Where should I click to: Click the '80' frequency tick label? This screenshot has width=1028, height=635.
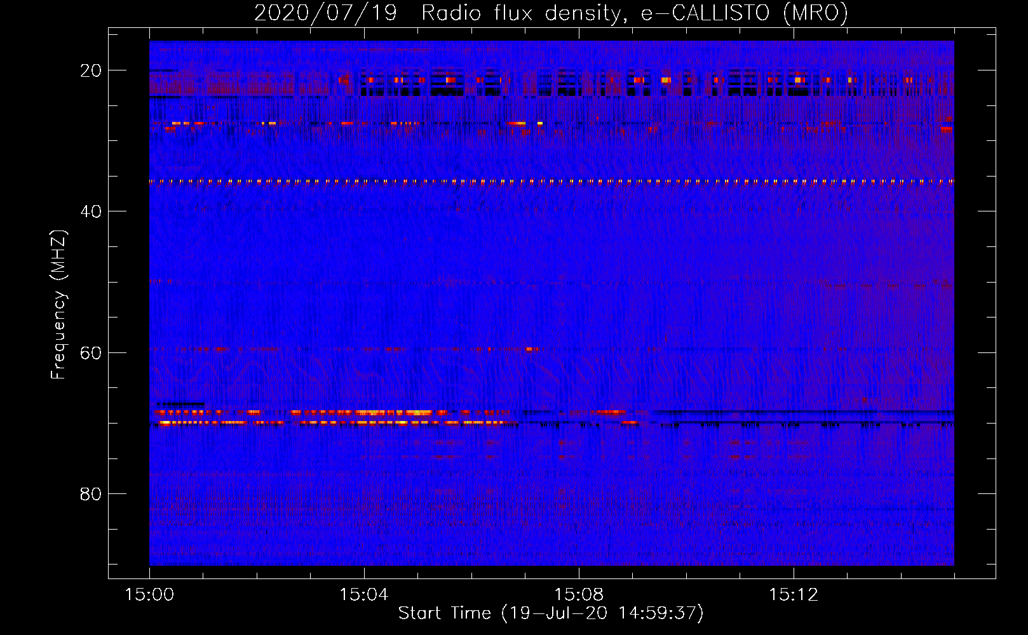tap(91, 494)
